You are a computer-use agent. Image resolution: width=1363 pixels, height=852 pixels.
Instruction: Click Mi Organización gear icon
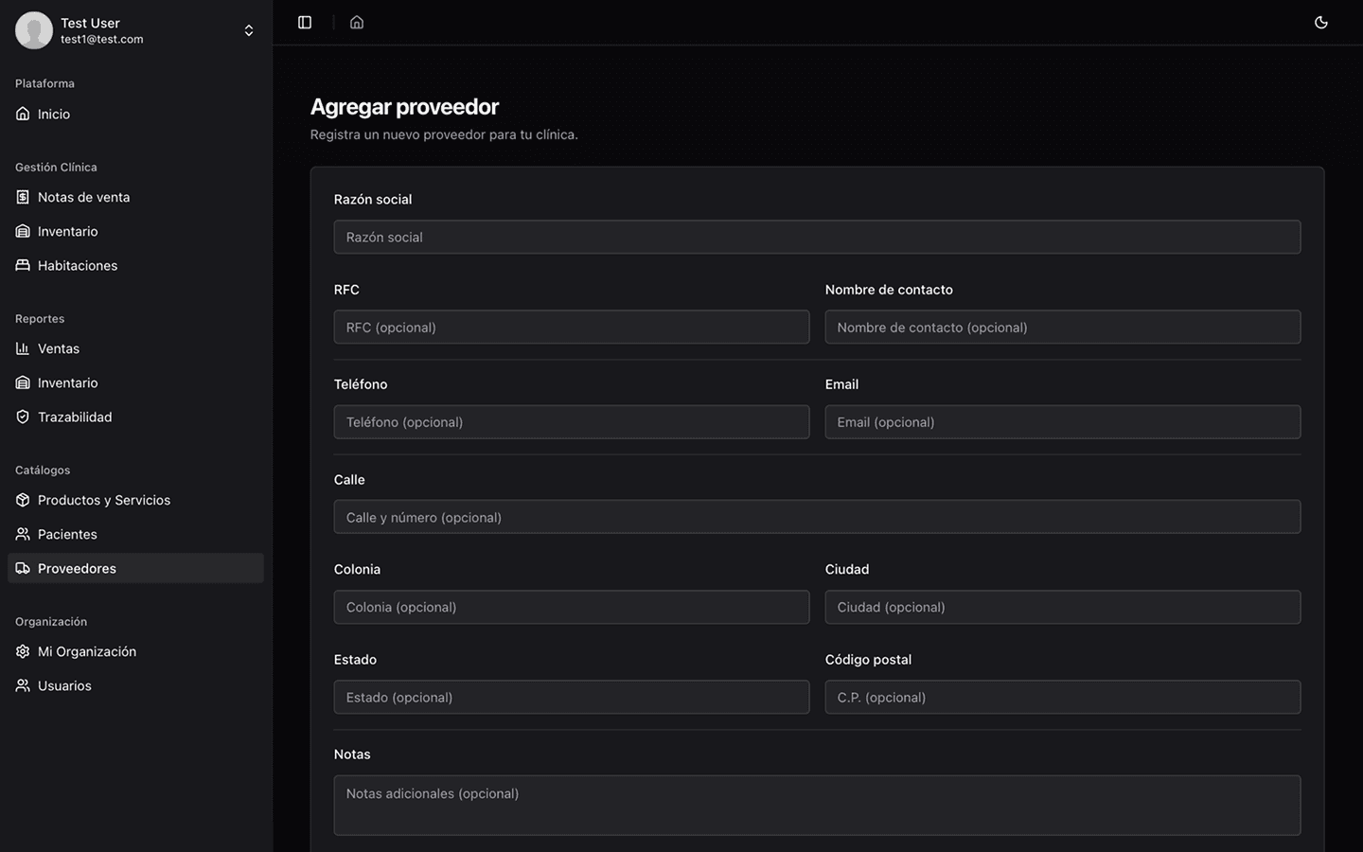pyautogui.click(x=23, y=651)
